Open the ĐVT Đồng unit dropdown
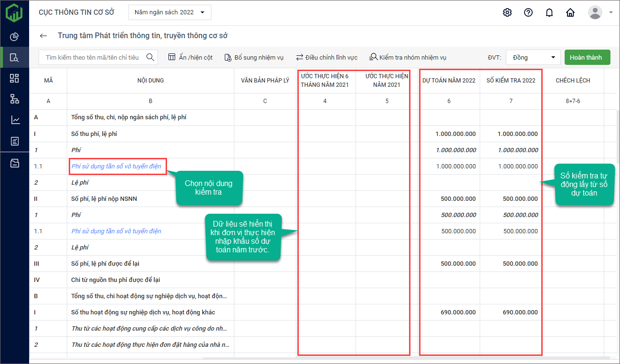 point(533,57)
